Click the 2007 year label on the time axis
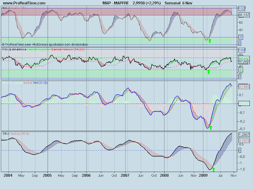The width and height of the screenshot is (253, 189). (x=125, y=175)
